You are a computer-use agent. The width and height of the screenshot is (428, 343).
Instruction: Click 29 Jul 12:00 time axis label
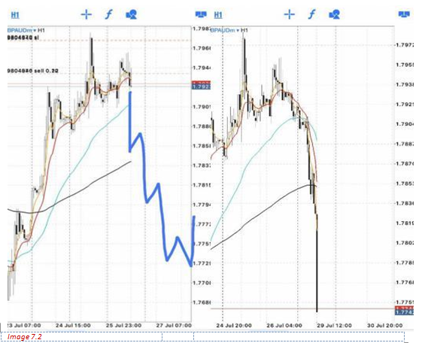click(x=334, y=326)
